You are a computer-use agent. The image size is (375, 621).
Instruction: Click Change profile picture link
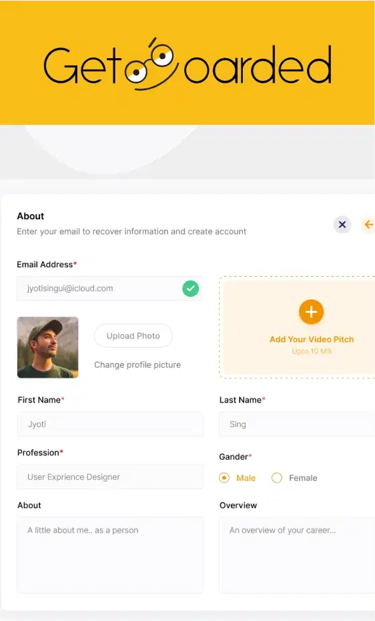pyautogui.click(x=137, y=365)
